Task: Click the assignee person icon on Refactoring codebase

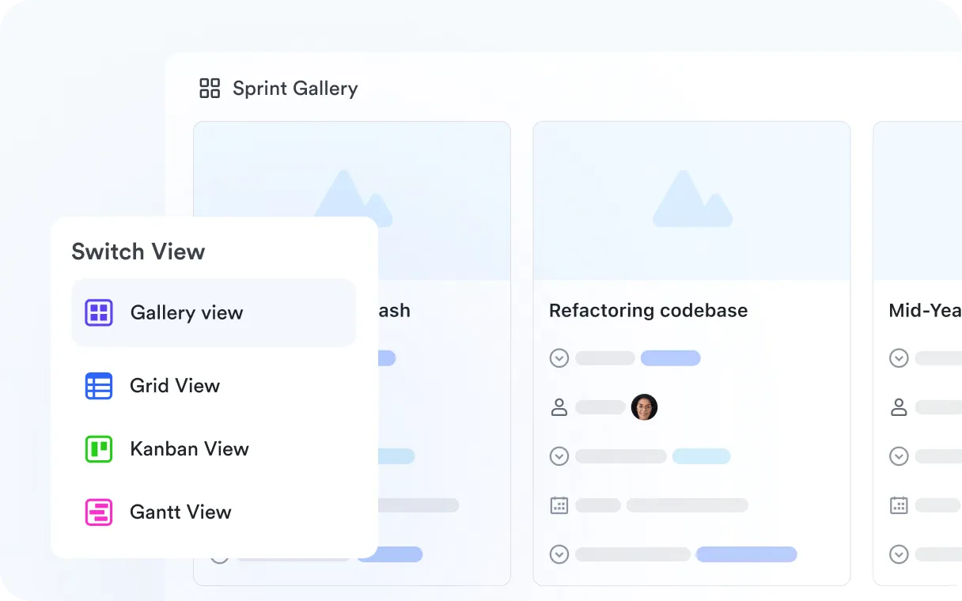Action: tap(559, 406)
